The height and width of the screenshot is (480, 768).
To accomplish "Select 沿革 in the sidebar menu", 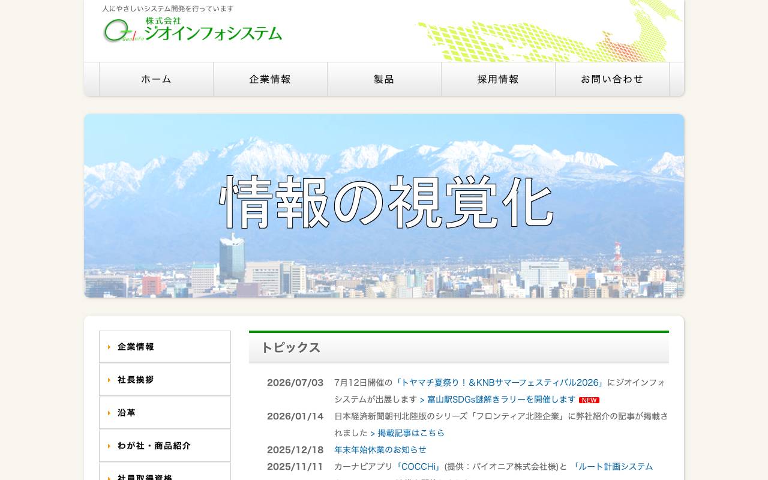I will (x=165, y=413).
